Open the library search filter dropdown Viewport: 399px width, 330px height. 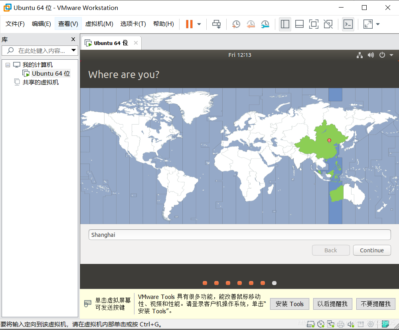click(x=73, y=50)
